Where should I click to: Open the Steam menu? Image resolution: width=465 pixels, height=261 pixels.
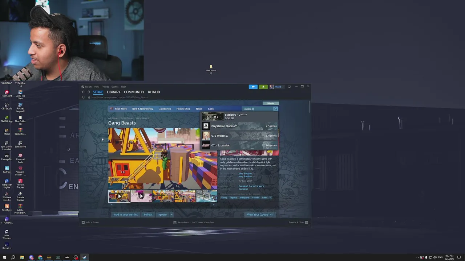point(88,87)
